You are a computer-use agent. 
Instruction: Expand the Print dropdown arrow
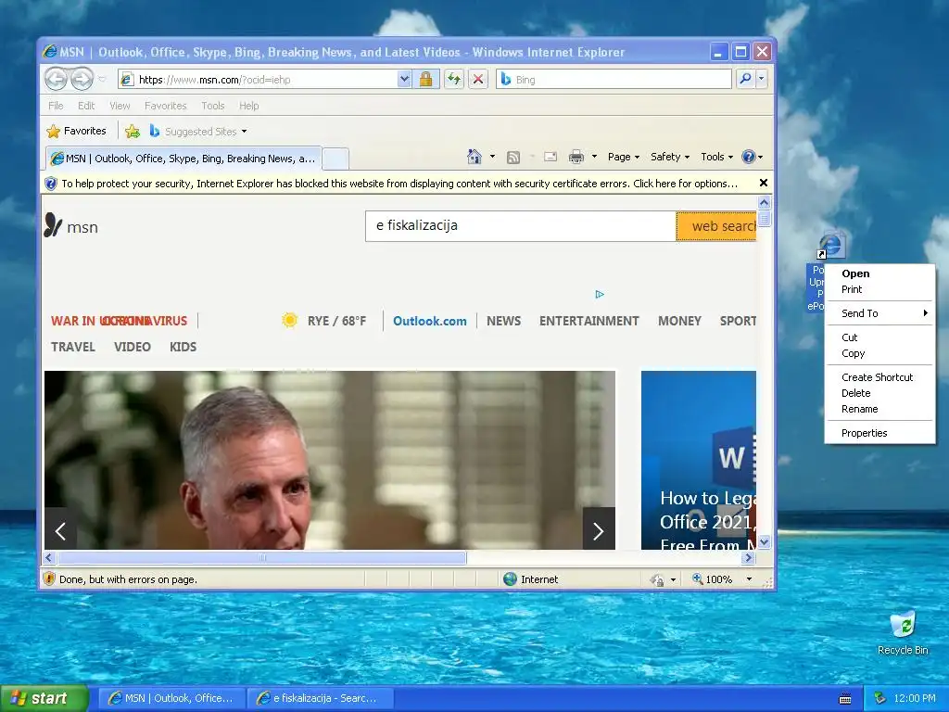coord(594,157)
